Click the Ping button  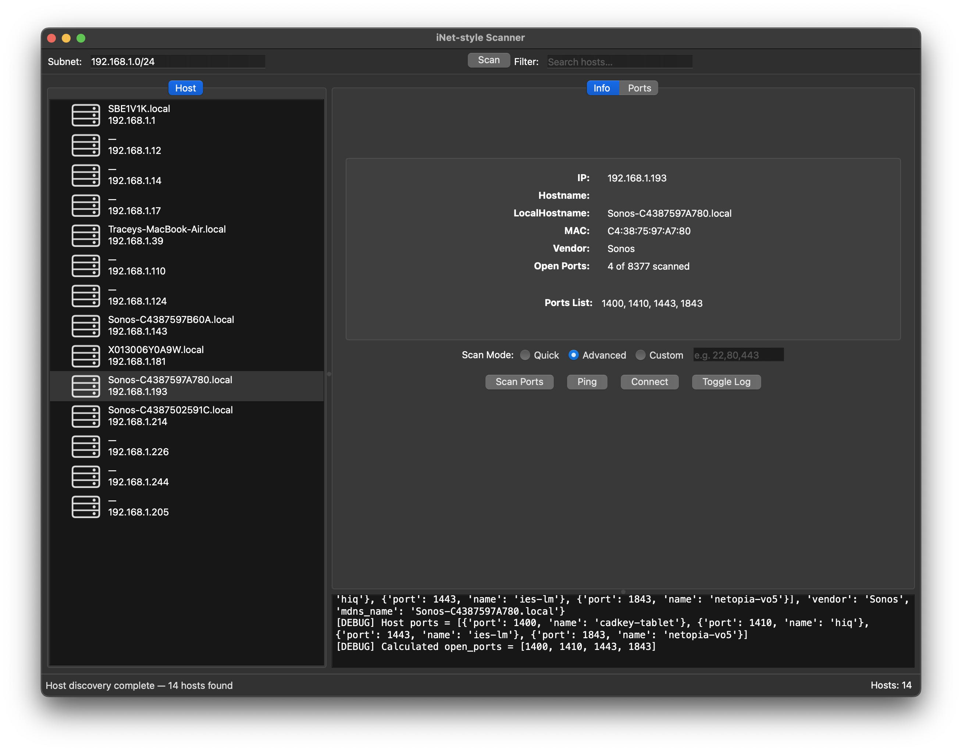[x=587, y=382]
